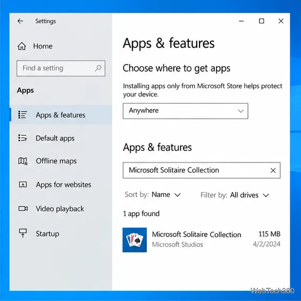This screenshot has width=301, height=301.
Task: Click the Microsoft Studios publisher text
Action: 177,244
